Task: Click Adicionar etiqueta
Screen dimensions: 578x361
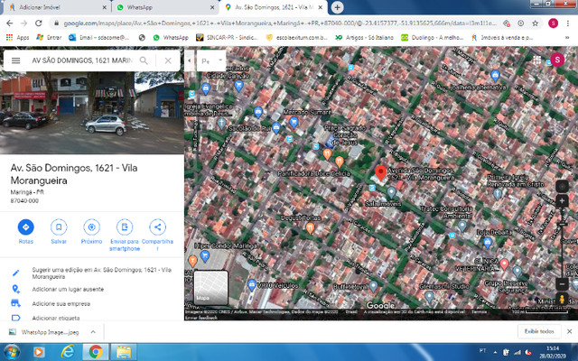Action: point(56,318)
